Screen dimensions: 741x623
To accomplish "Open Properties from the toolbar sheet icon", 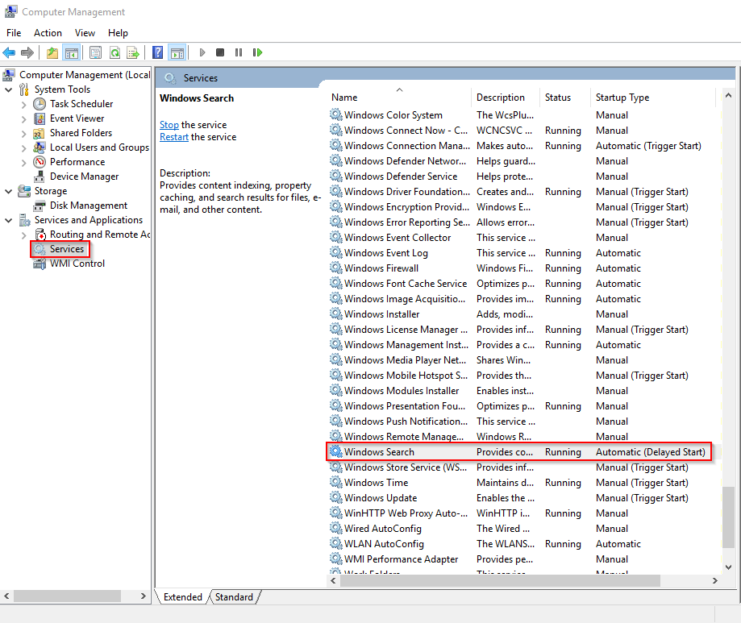I will pyautogui.click(x=95, y=52).
